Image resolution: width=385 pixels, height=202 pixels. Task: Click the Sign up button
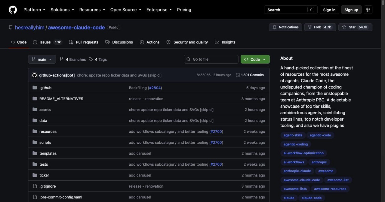point(351,10)
